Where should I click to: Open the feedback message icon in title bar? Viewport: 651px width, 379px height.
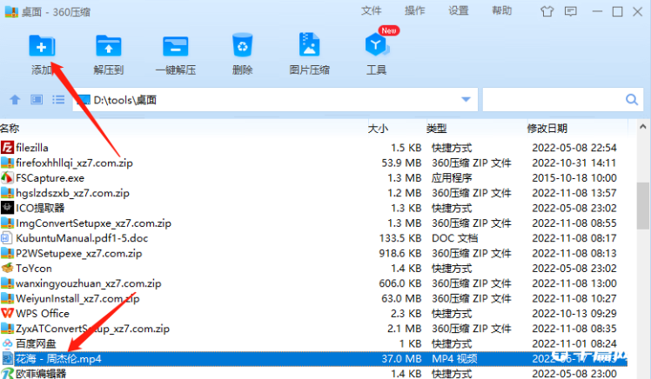click(x=571, y=11)
